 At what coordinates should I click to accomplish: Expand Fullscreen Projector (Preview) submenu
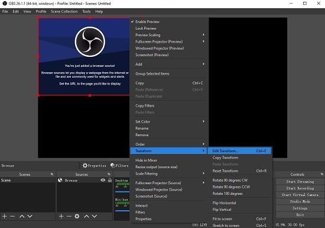click(168, 41)
